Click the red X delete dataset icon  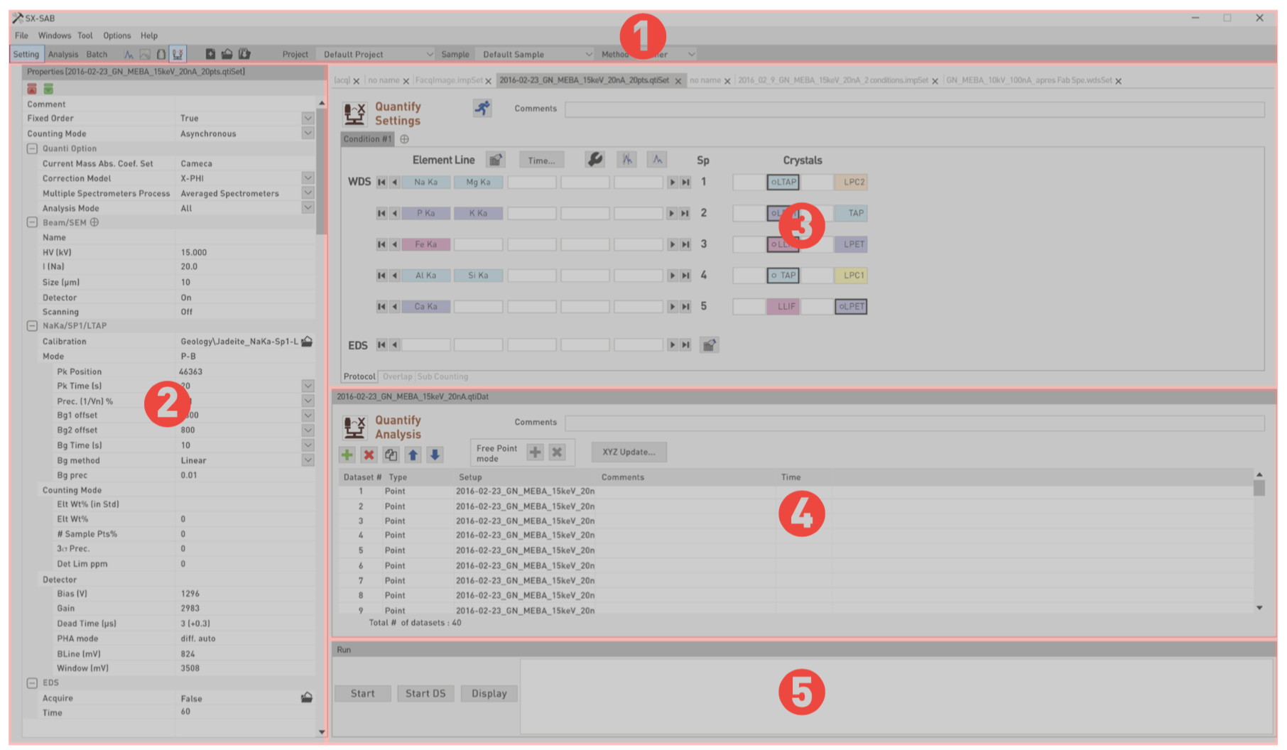369,455
